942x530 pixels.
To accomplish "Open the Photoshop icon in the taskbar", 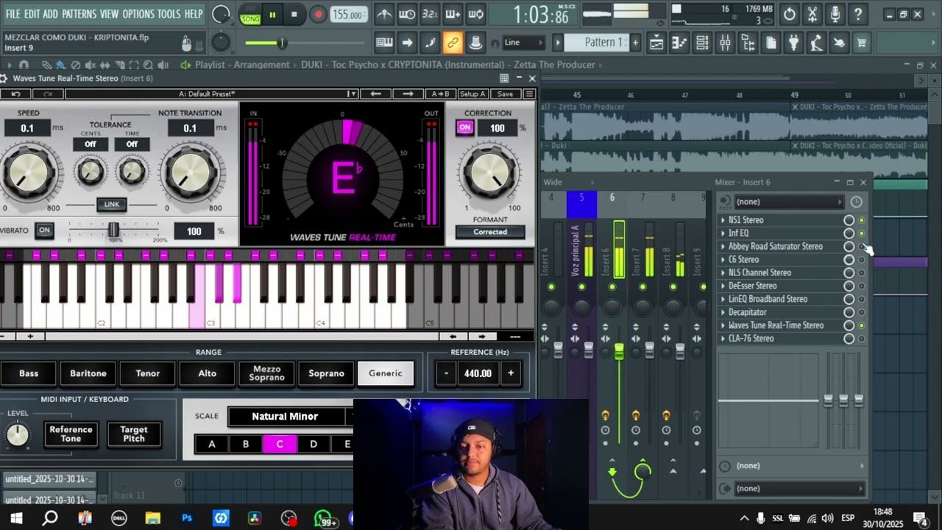I will [187, 518].
